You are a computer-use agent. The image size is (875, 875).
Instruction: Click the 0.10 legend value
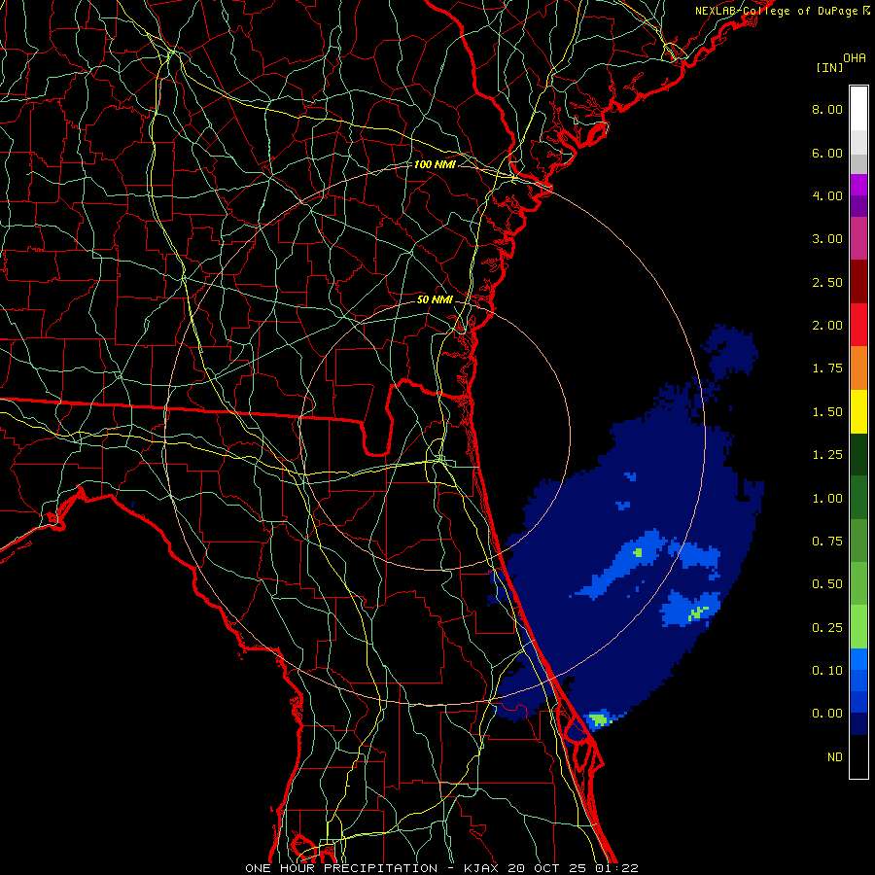827,671
